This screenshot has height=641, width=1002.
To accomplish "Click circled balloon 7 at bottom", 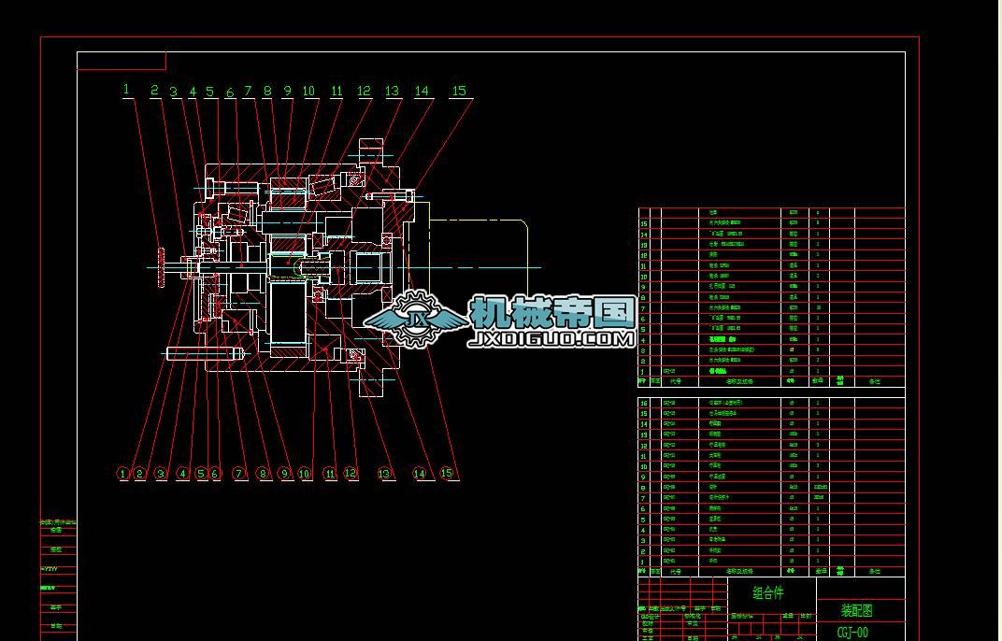I will [x=239, y=474].
